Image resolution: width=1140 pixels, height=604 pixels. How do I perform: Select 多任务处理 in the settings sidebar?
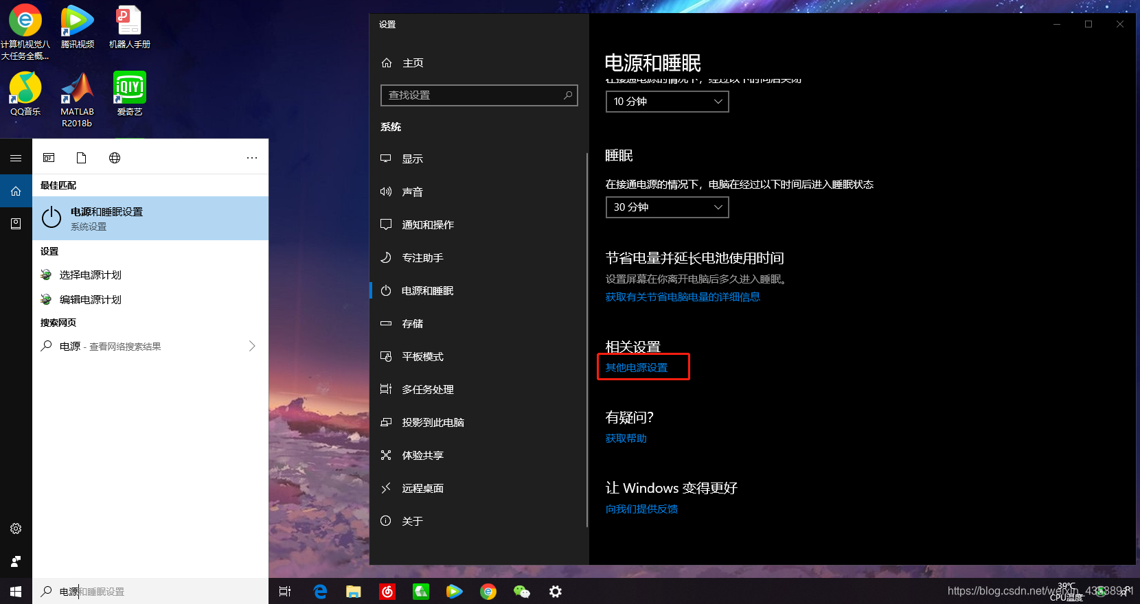coord(479,389)
